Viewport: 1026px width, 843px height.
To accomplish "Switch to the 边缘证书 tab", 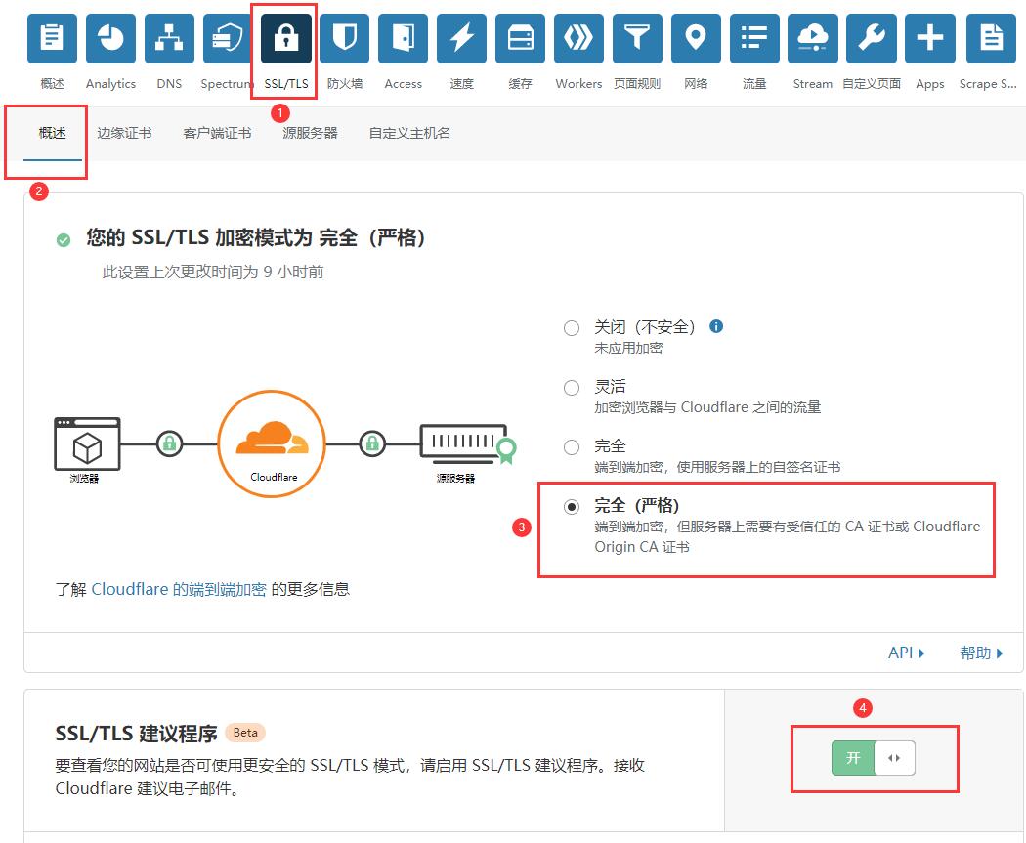I will [124, 134].
